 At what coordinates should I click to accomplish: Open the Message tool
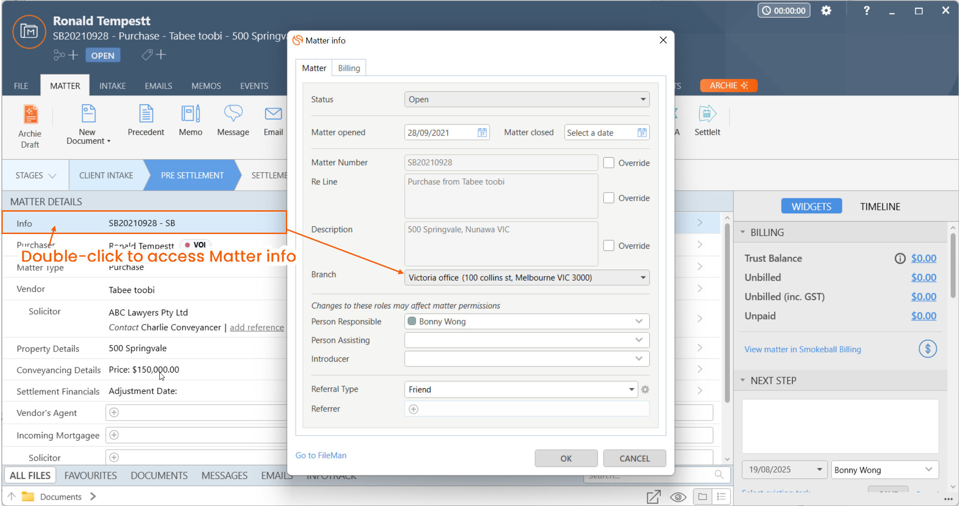click(233, 121)
